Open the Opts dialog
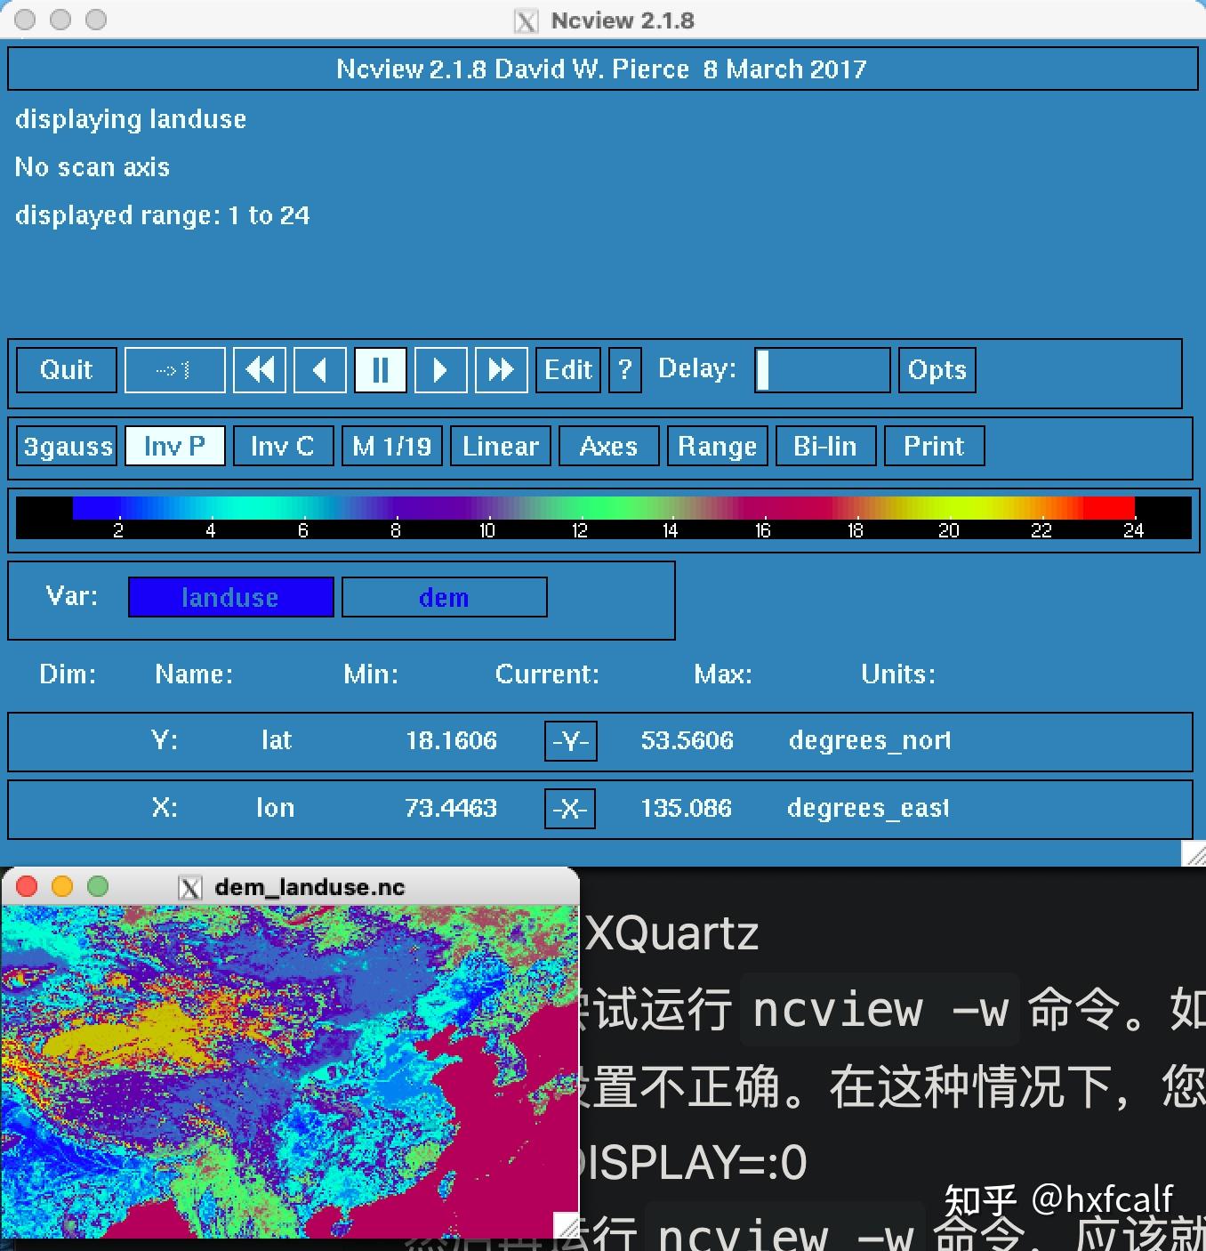1206x1251 pixels. tap(937, 369)
